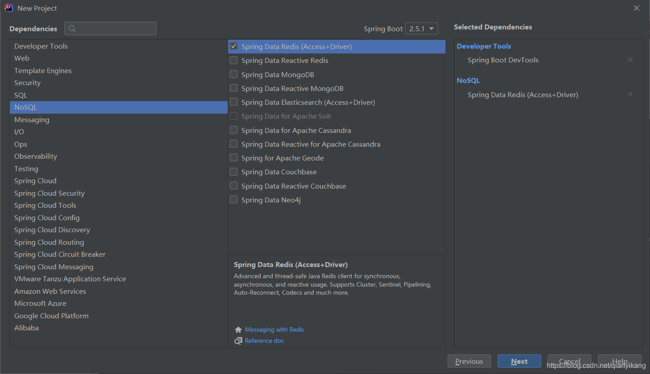Click the IntelliJ IDEA logo icon
This screenshot has width=650, height=374.
coord(8,8)
